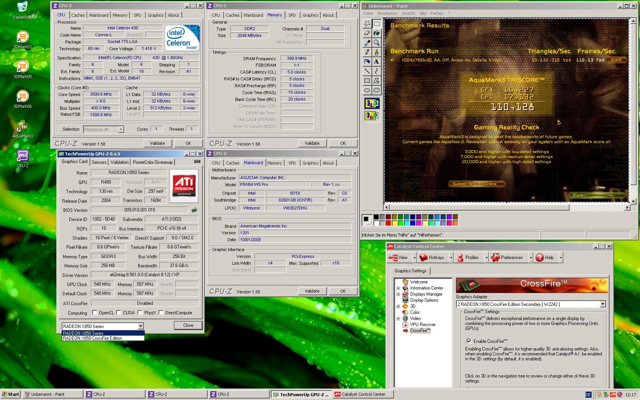Expand the Information Center tree node
The height and width of the screenshot is (400, 640).
click(x=398, y=288)
